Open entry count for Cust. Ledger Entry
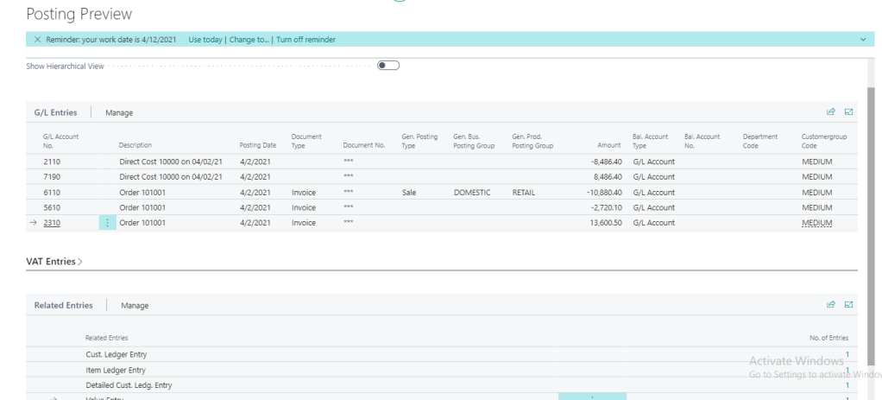This screenshot has height=400, width=882. [x=847, y=355]
